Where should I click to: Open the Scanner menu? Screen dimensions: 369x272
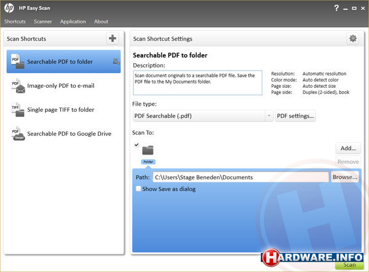click(42, 21)
